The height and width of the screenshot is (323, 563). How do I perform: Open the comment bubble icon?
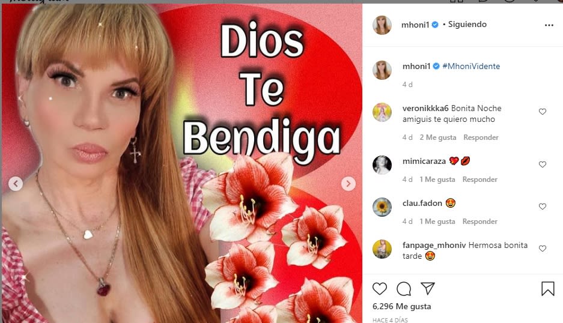[x=404, y=289]
